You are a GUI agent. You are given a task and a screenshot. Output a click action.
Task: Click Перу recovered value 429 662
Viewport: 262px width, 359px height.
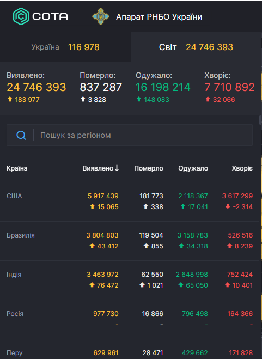[195, 353]
